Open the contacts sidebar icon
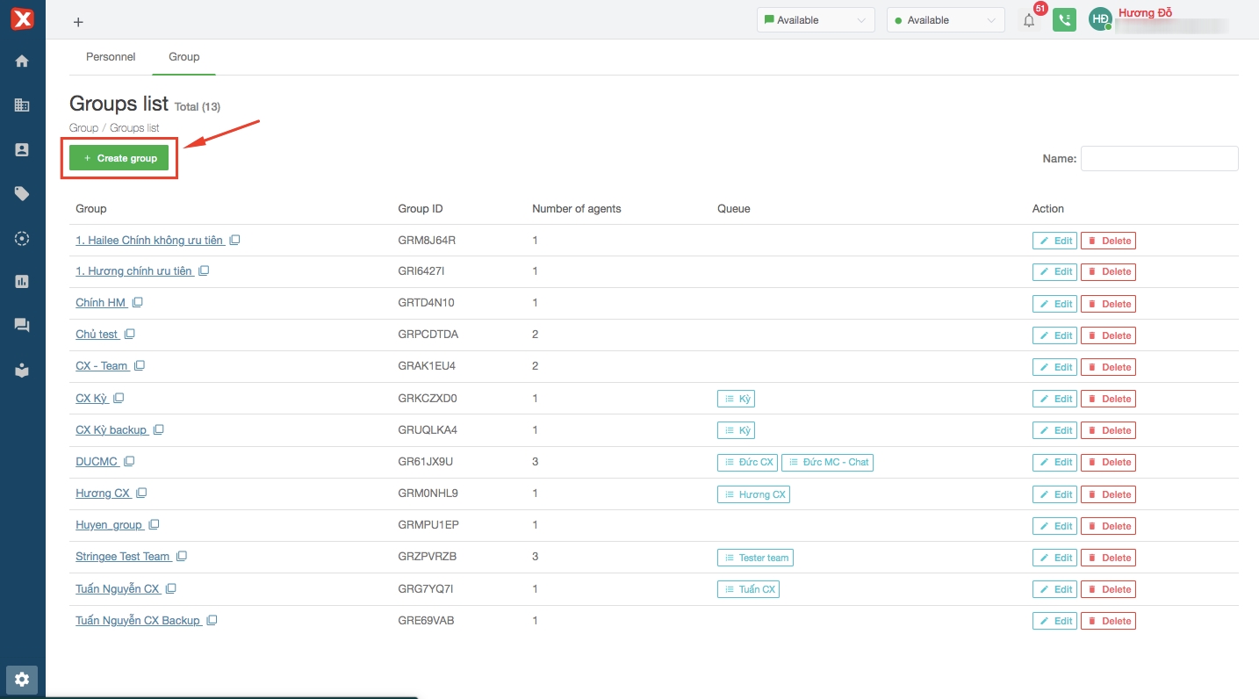The height and width of the screenshot is (699, 1259). pyautogui.click(x=22, y=150)
